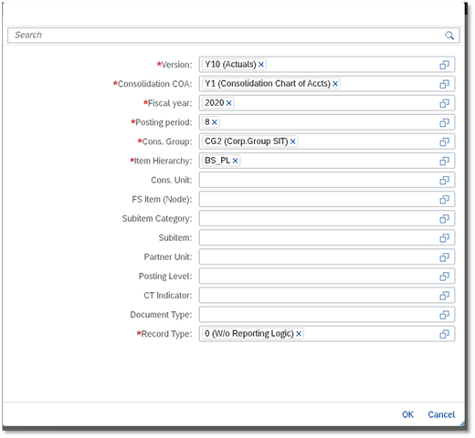The height and width of the screenshot is (438, 475).
Task: Remove the 2020 fiscal year token
Action: (228, 103)
